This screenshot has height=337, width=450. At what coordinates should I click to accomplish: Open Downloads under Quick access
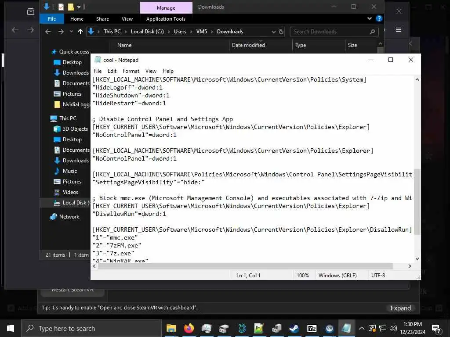tap(76, 73)
